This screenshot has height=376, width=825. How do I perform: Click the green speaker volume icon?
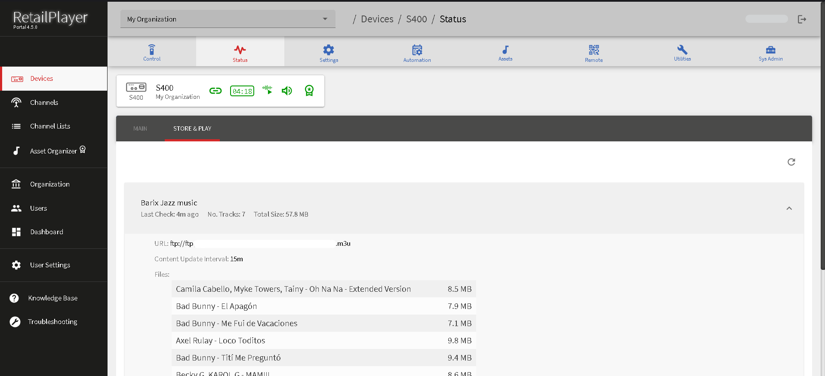287,91
